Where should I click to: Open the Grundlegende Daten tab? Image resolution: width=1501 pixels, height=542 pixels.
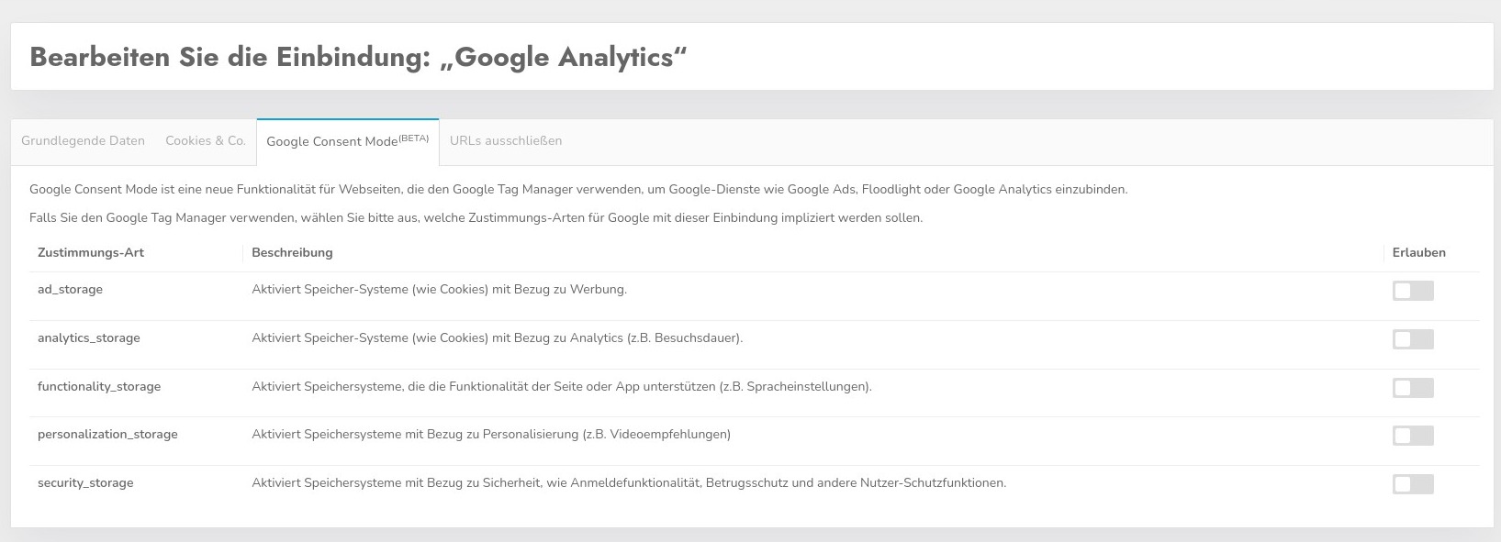[x=83, y=141]
